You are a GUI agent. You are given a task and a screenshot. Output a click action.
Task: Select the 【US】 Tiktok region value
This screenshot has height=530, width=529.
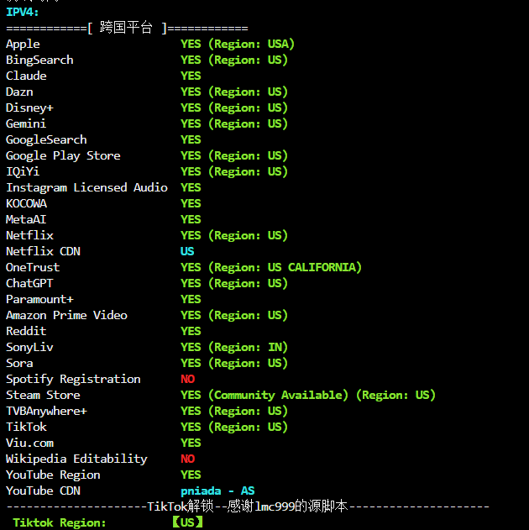(187, 522)
